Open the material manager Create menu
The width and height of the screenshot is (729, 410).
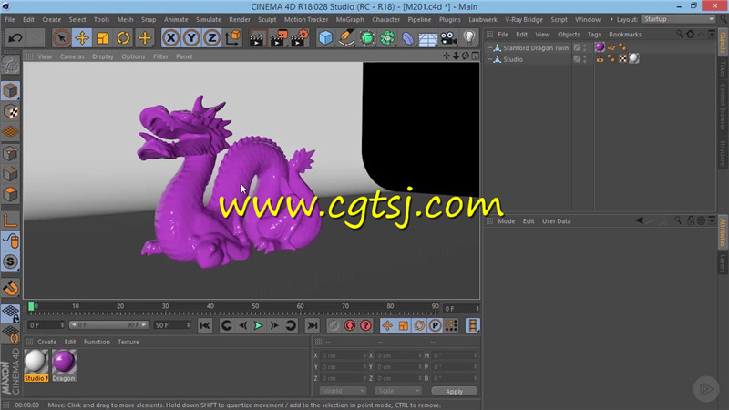tap(47, 342)
